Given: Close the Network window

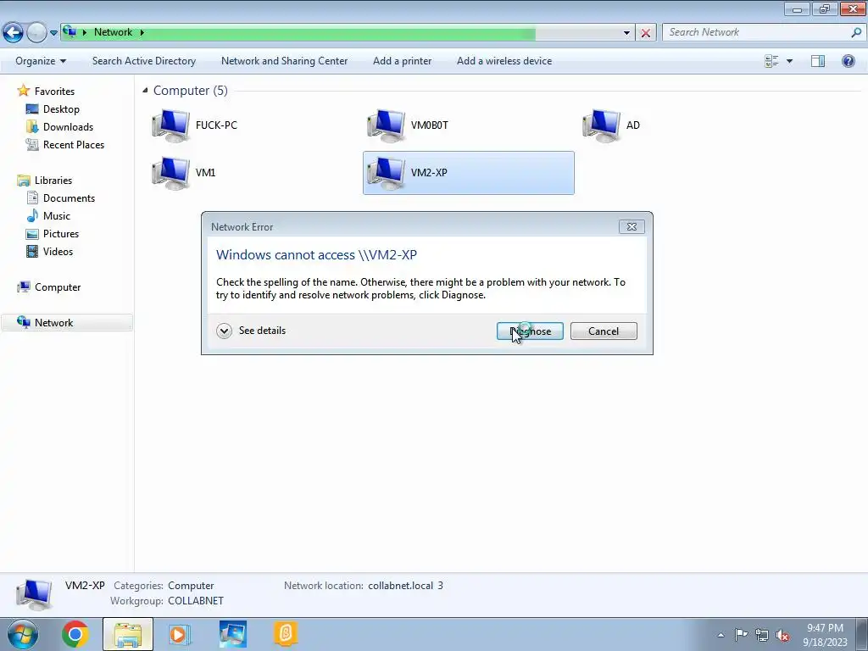Looking at the screenshot, I should pos(853,8).
